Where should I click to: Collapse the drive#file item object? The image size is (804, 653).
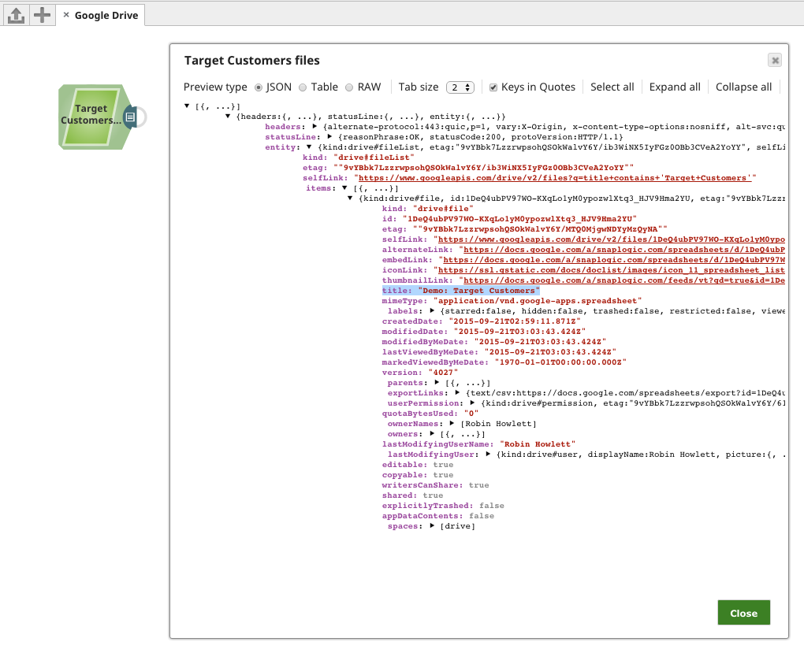350,198
